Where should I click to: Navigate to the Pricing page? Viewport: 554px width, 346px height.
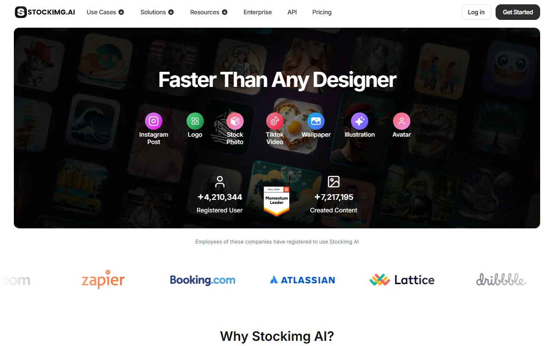click(322, 12)
